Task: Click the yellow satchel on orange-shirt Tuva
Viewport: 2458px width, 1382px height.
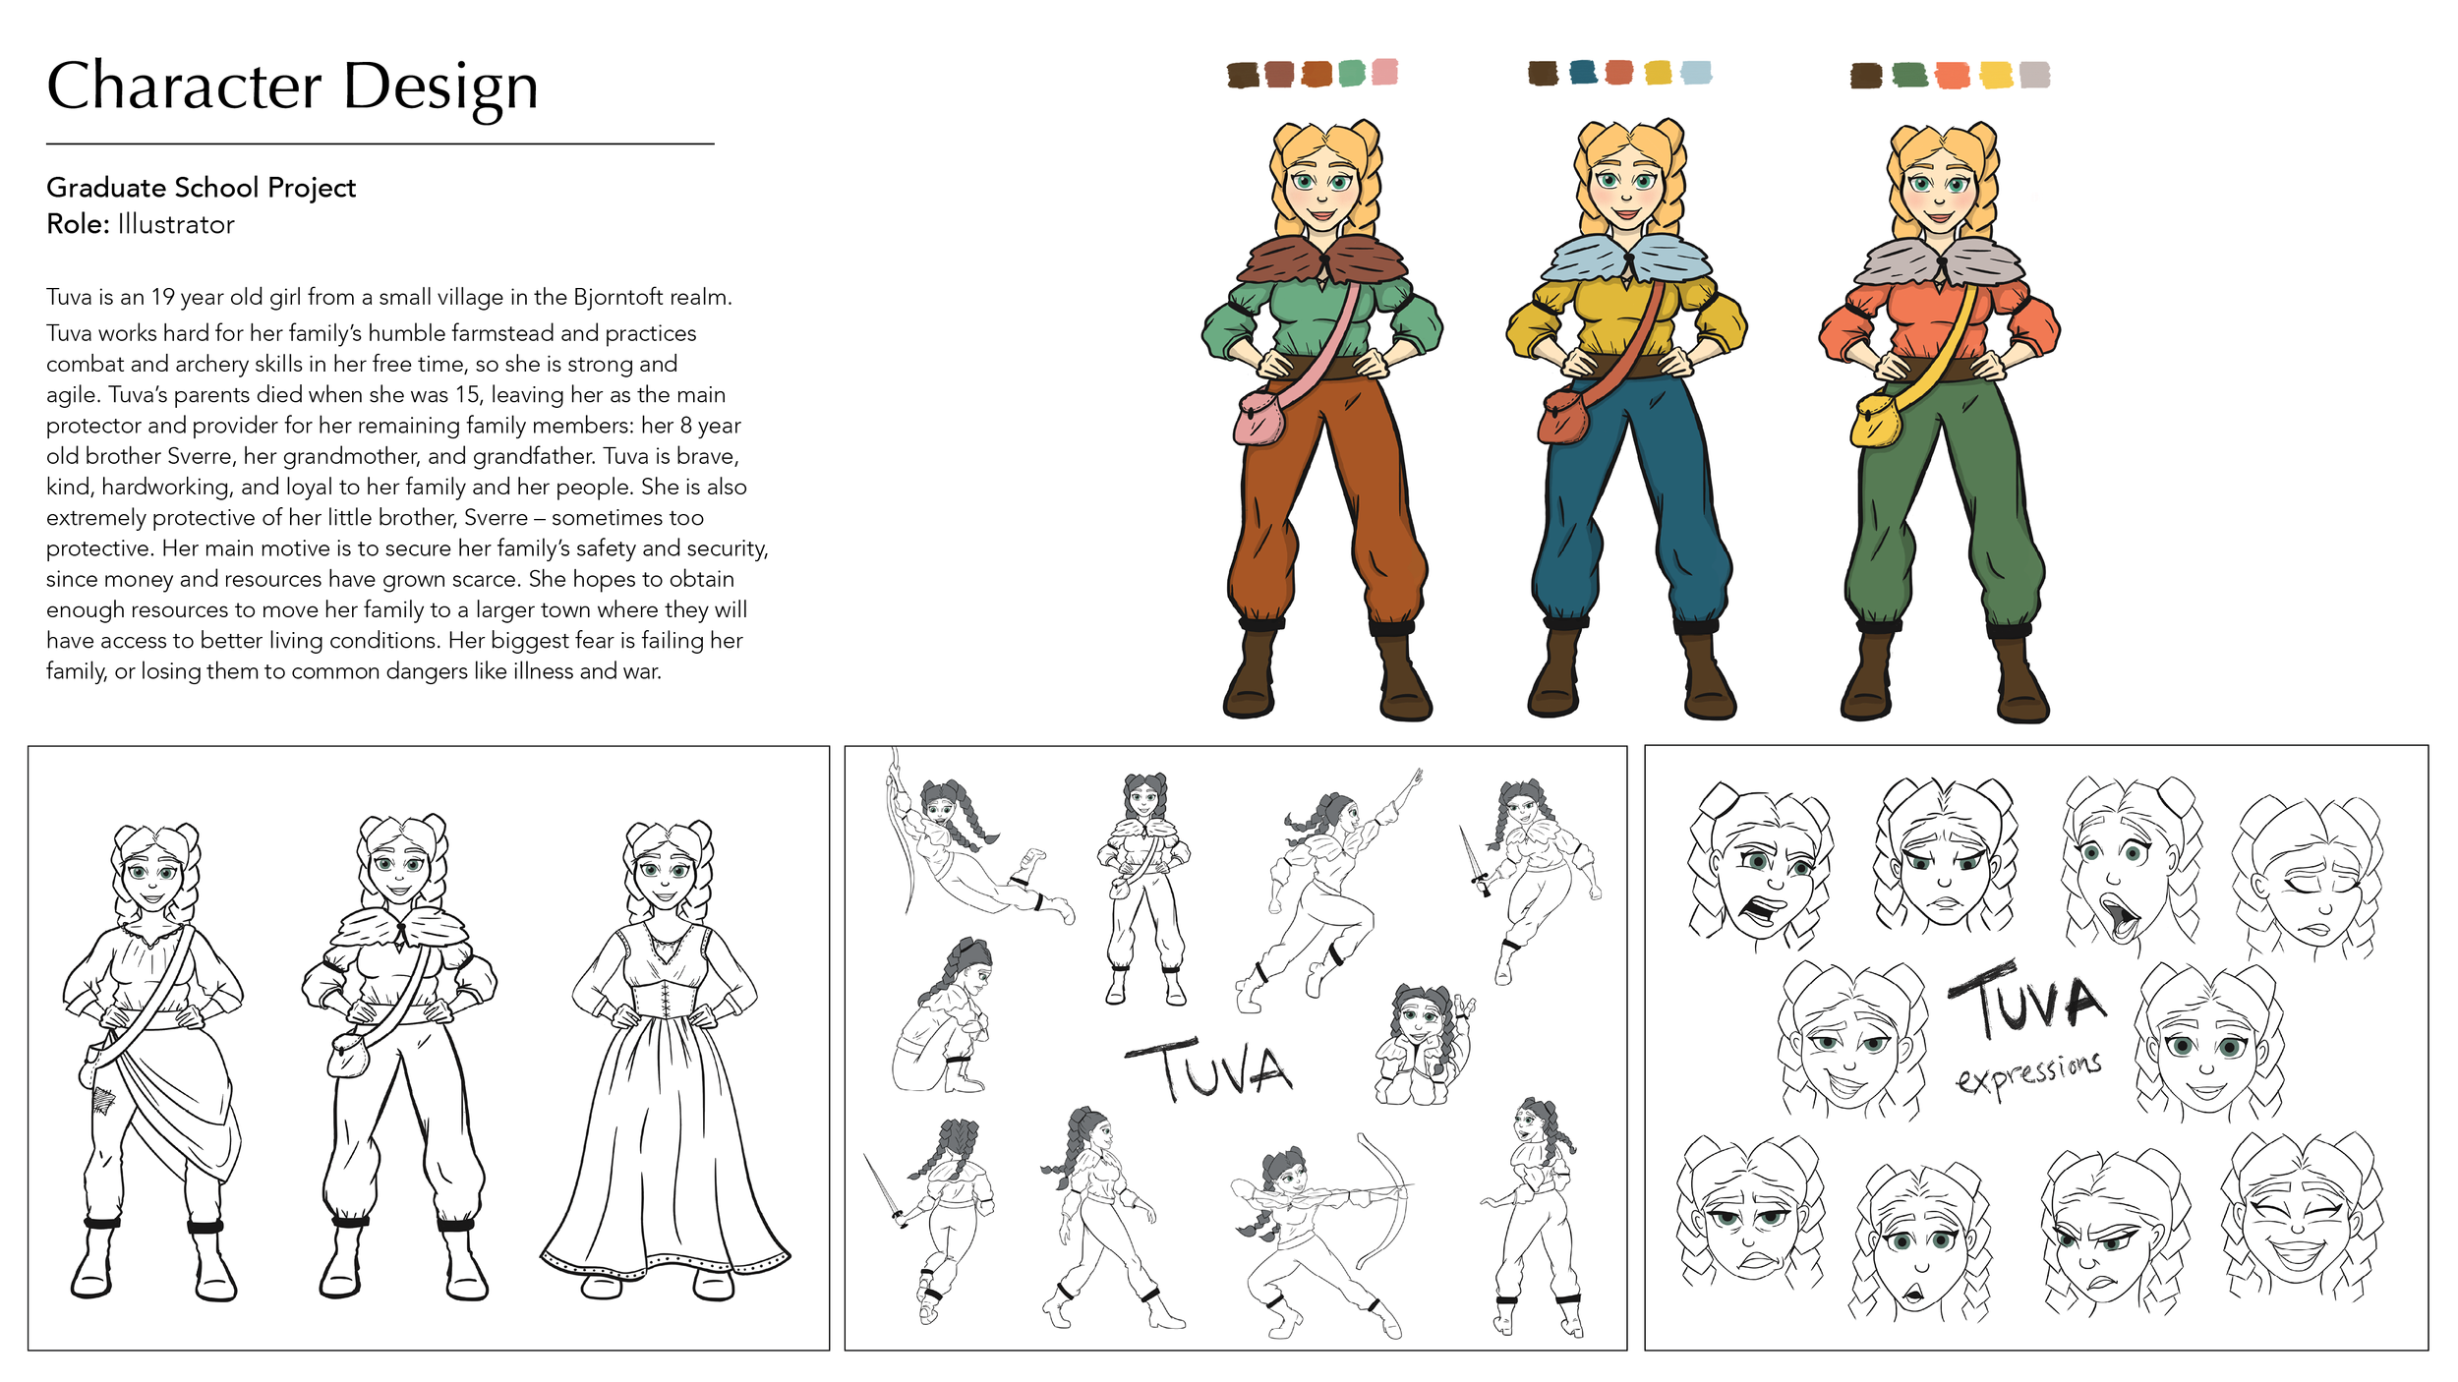Action: (x=1876, y=420)
